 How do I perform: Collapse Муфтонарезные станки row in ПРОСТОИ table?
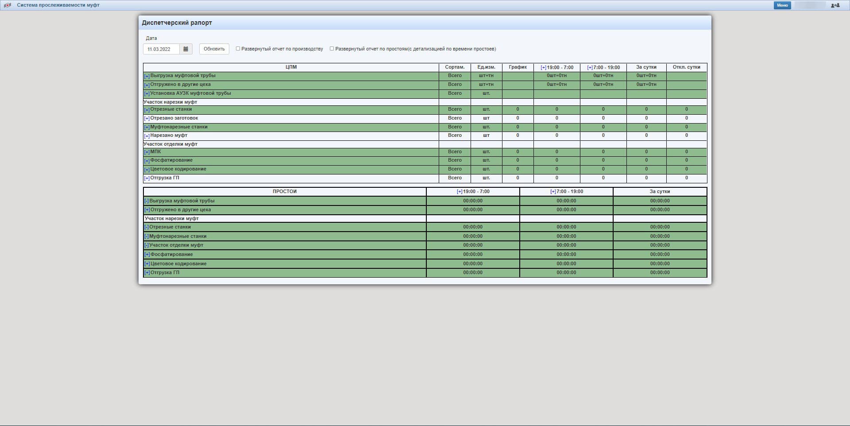point(147,236)
